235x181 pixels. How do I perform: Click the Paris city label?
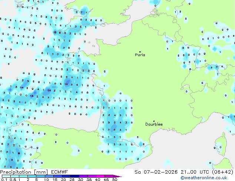(140, 55)
